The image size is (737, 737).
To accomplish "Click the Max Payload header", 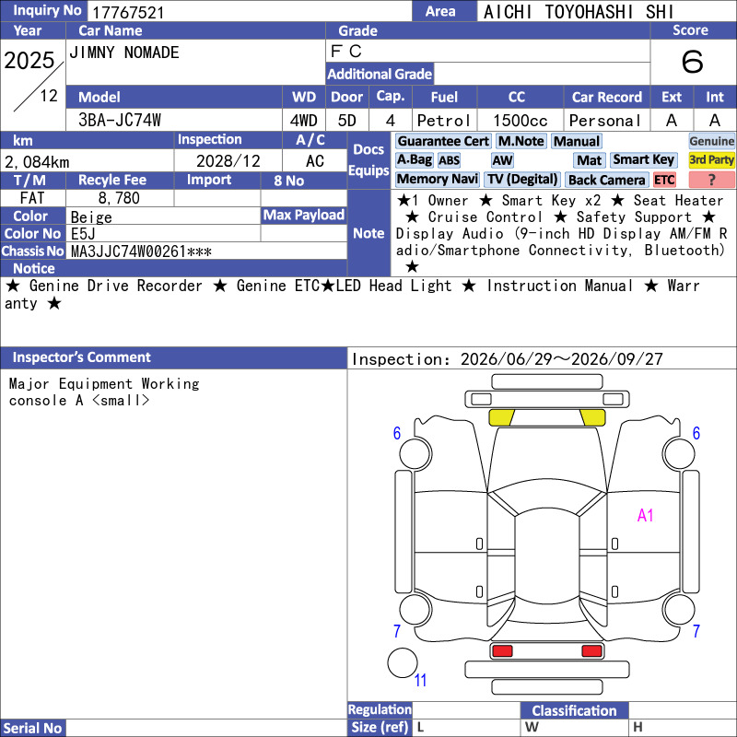I will pos(304,216).
